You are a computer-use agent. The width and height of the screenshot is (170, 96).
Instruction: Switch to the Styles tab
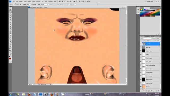(x=152, y=8)
